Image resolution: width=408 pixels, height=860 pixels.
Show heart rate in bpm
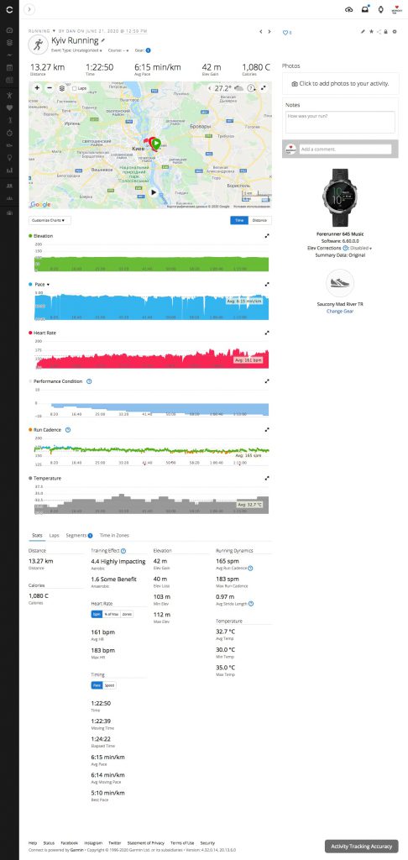pyautogui.click(x=97, y=614)
